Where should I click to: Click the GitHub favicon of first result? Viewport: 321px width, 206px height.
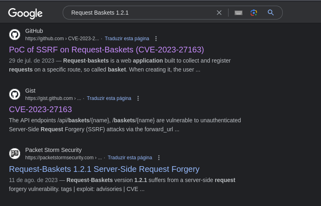15,35
